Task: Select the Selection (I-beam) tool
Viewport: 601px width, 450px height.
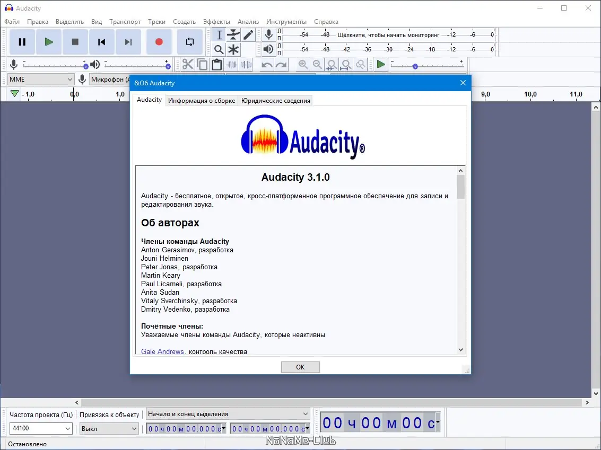Action: click(x=219, y=35)
